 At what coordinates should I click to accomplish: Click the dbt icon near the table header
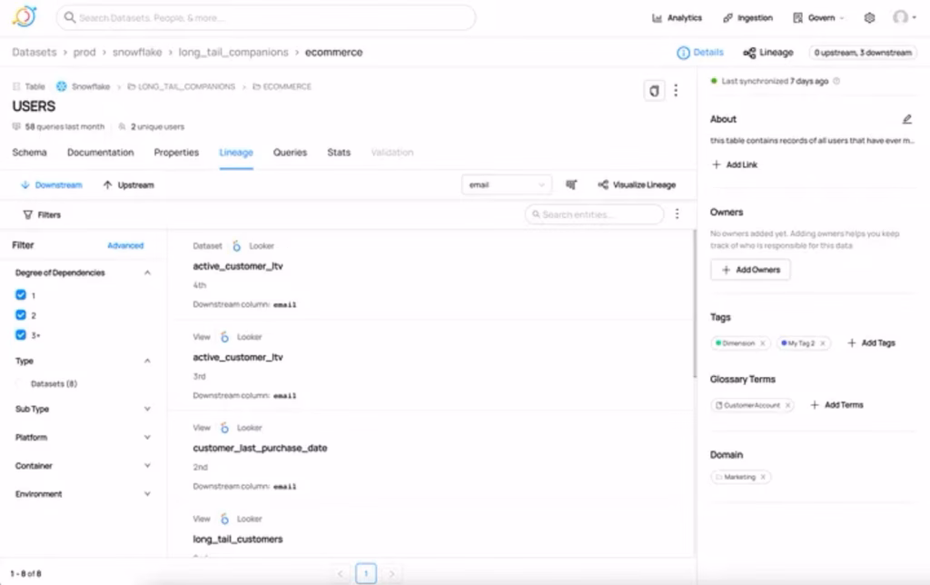pyautogui.click(x=654, y=91)
